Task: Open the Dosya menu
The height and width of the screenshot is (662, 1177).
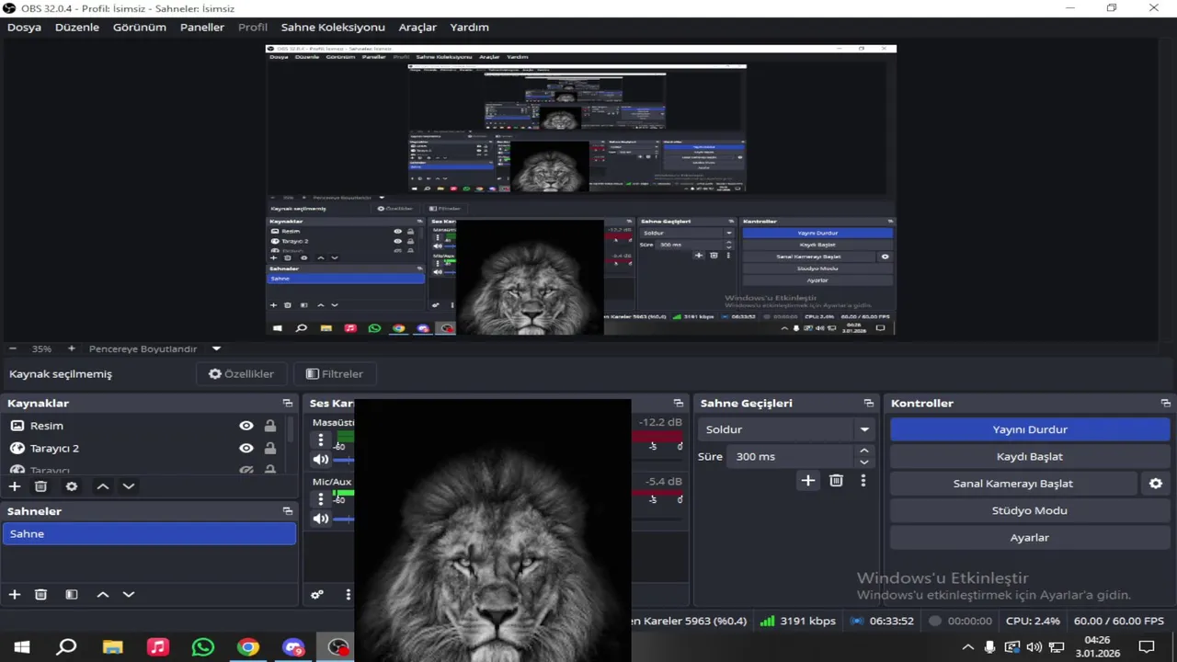Action: click(25, 28)
